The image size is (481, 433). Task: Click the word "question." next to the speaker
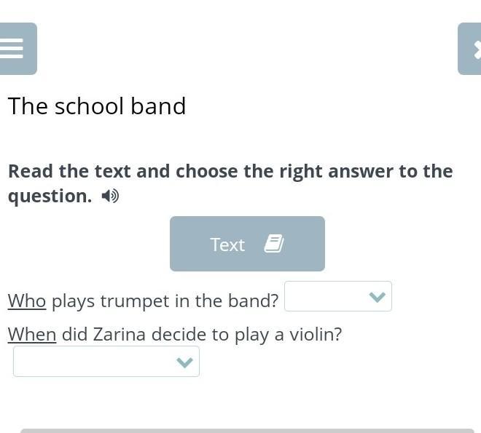pyautogui.click(x=50, y=196)
